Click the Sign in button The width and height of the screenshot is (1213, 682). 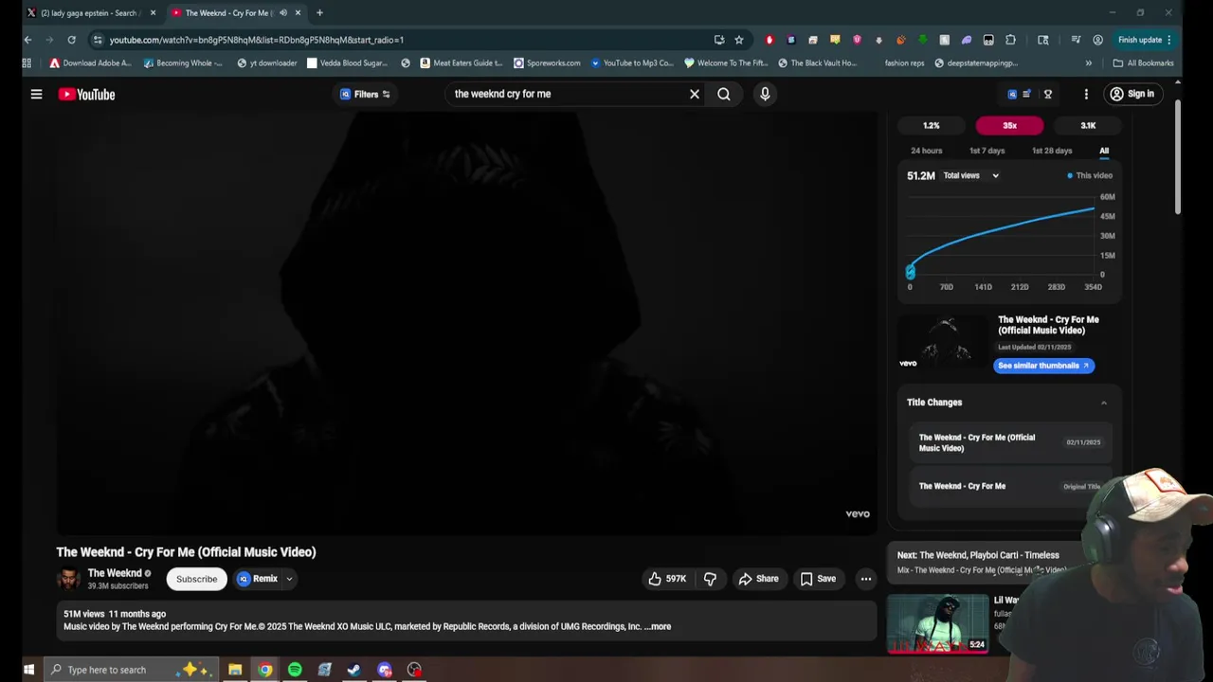[x=1132, y=94]
